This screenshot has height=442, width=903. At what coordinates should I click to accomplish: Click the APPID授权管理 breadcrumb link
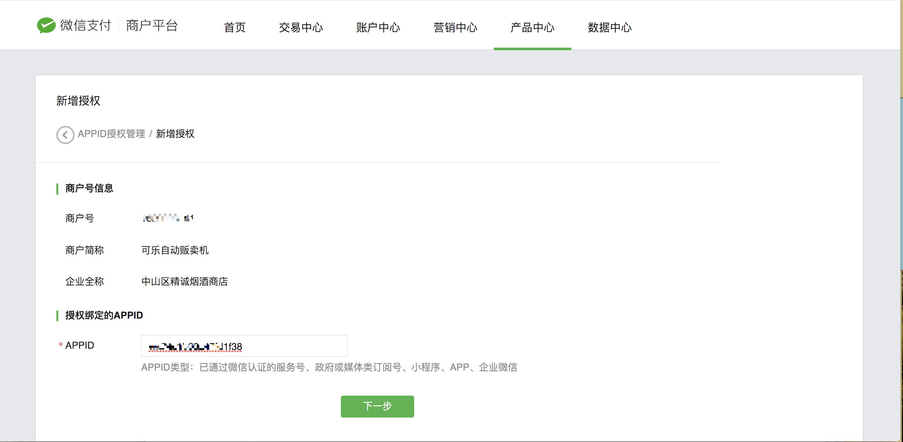coord(111,134)
